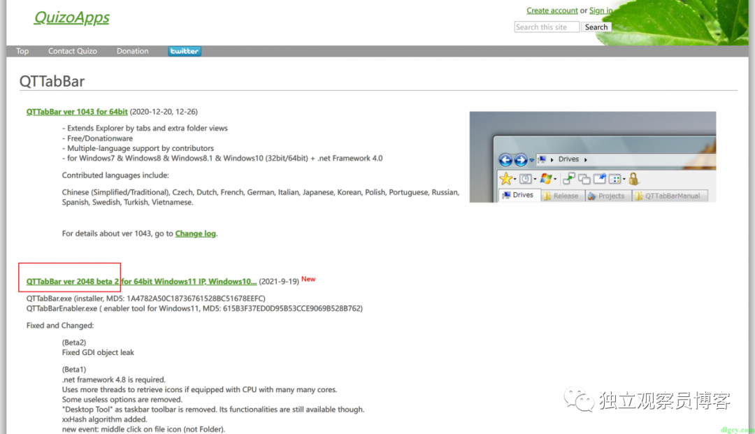Click the forward arrow in Explorer screenshot
Screen dimensions: 755x434
tap(521, 160)
